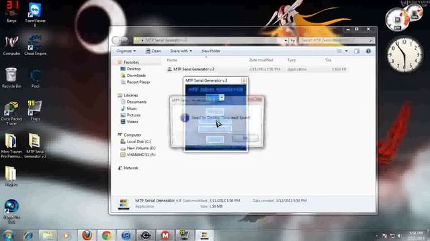
Task: Open the Pictures library
Action: pos(134,115)
